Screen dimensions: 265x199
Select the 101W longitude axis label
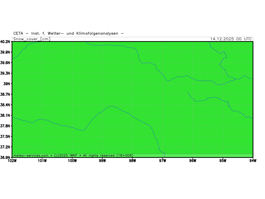click(x=42, y=161)
